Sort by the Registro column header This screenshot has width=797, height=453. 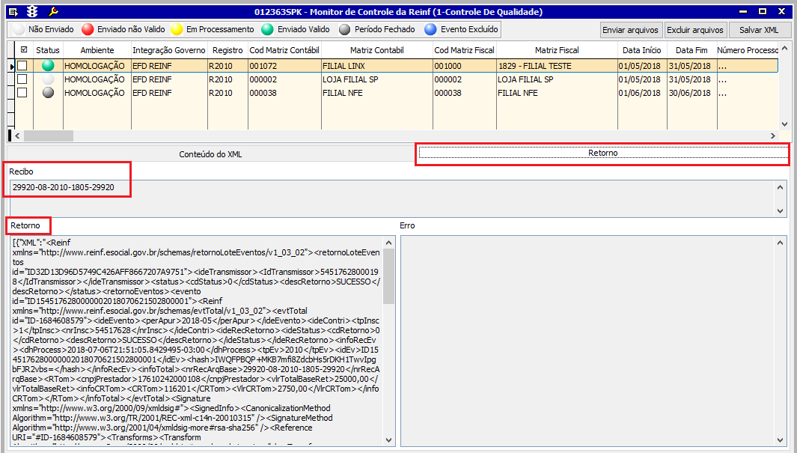(x=228, y=50)
